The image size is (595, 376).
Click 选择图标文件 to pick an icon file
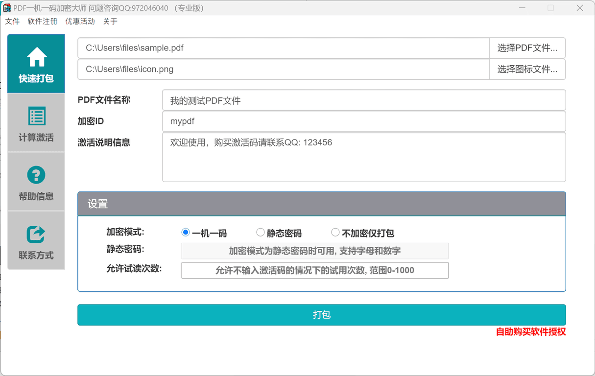point(527,69)
